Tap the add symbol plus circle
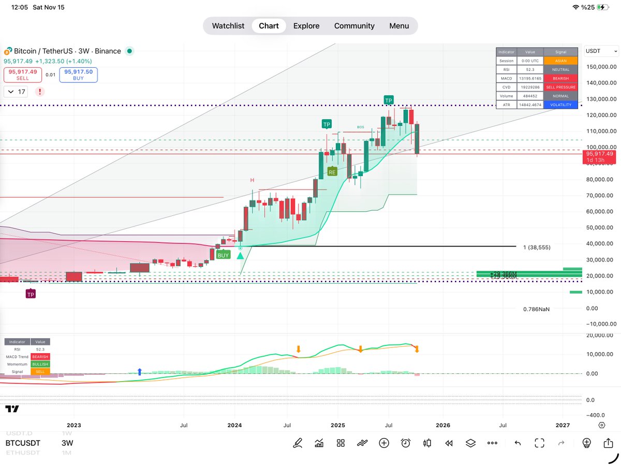Image resolution: width=621 pixels, height=466 pixels. point(384,443)
